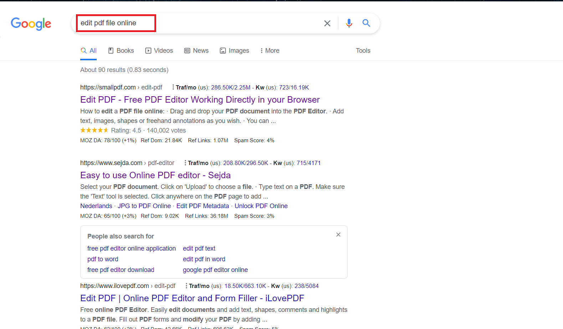The image size is (563, 329).
Task: Click sejda Ref Links 36.18M text
Action: pos(207,216)
